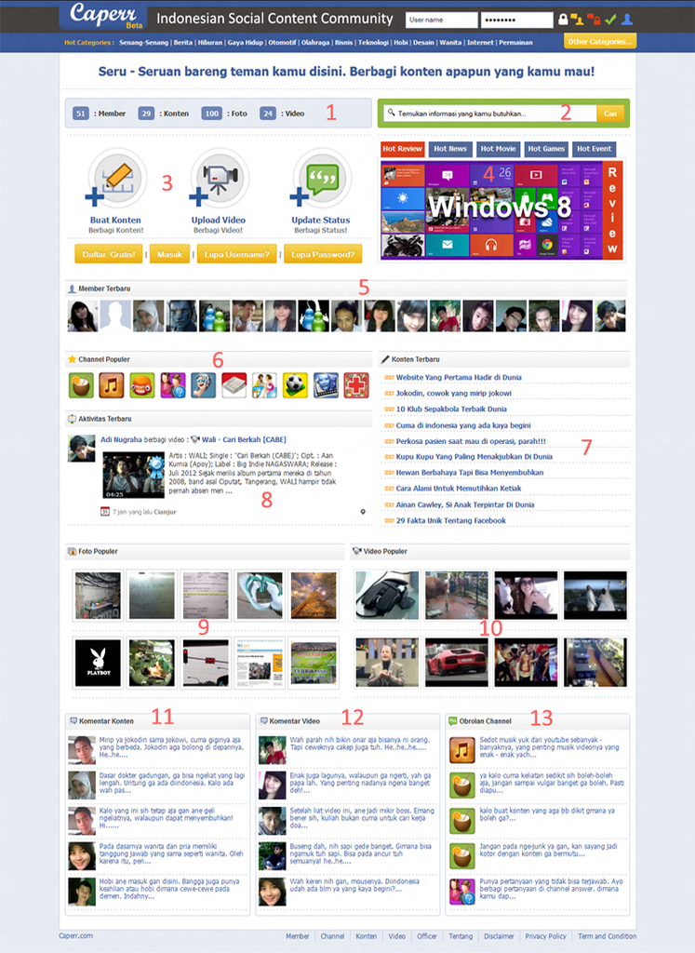This screenshot has height=953, width=695.
Task: Click the Temukan informasi search box
Action: point(490,113)
